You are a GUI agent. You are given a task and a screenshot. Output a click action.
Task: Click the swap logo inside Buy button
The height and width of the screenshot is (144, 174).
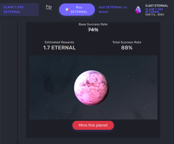[x=67, y=10]
